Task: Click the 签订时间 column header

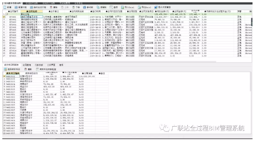Action: 95,11
